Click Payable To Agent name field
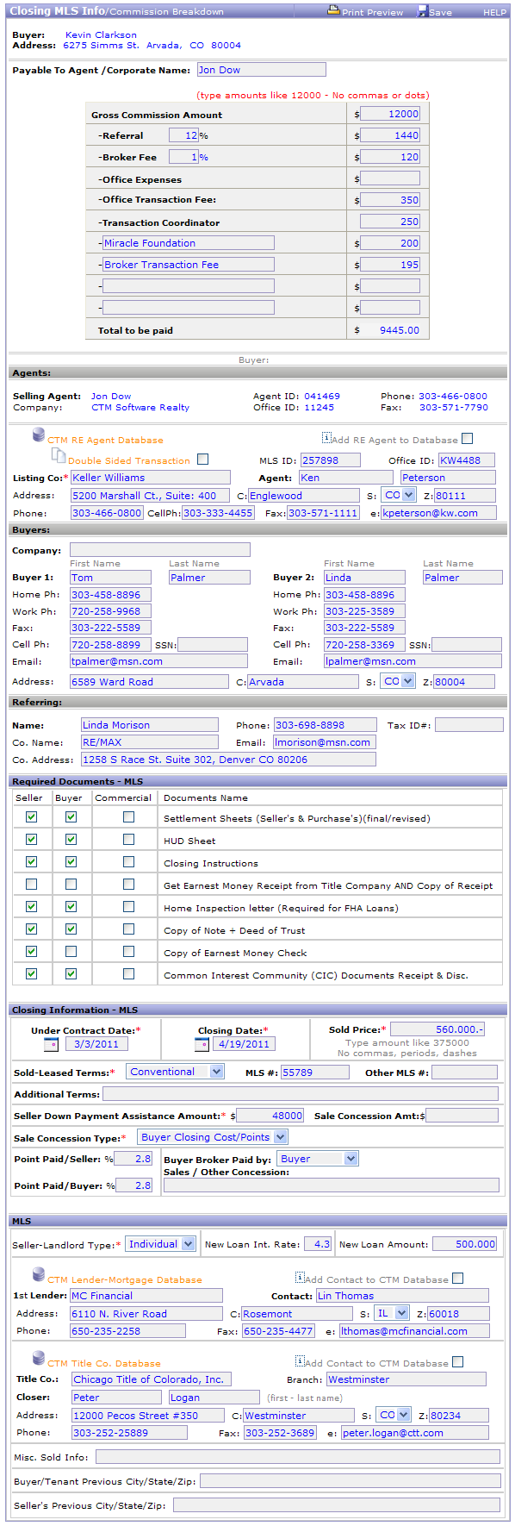 262,70
